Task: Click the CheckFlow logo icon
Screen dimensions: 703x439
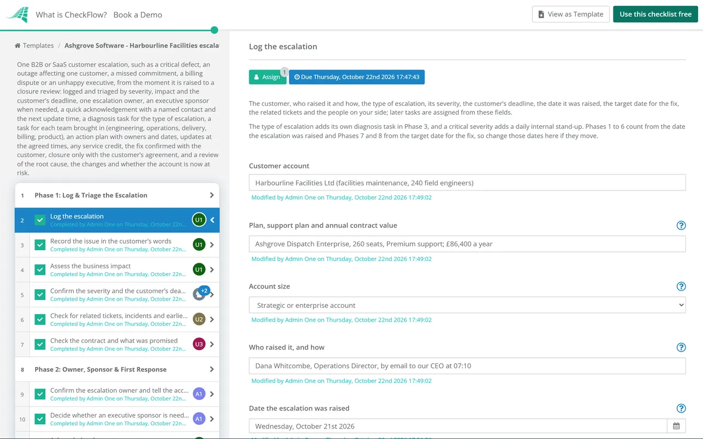Action: coord(17,15)
